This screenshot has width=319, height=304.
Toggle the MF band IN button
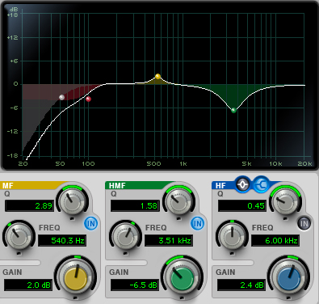click(90, 223)
